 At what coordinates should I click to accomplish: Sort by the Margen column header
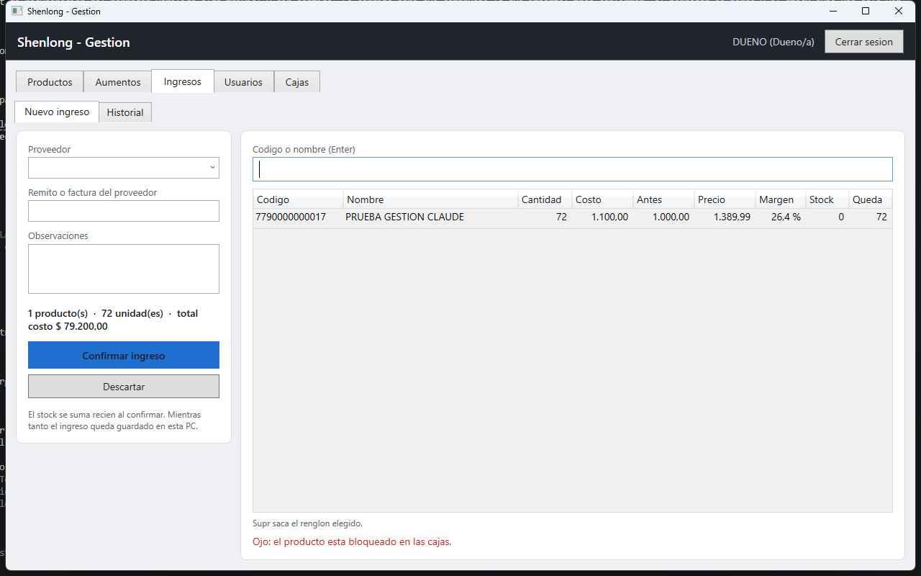pyautogui.click(x=781, y=199)
